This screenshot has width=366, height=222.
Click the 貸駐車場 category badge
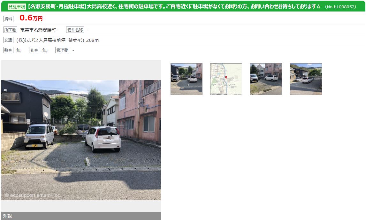click(17, 7)
